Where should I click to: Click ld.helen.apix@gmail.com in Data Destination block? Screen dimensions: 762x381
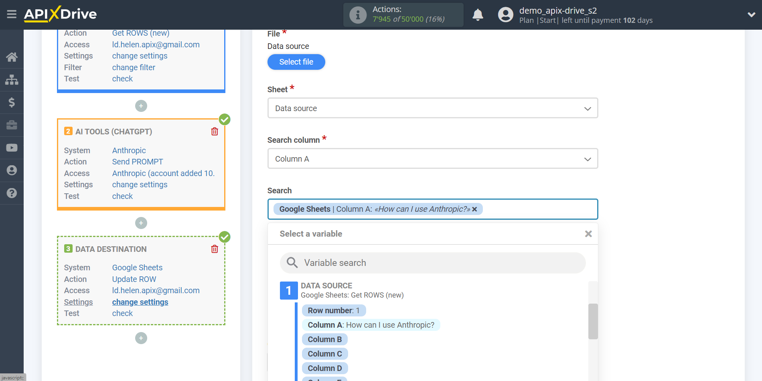[156, 290]
